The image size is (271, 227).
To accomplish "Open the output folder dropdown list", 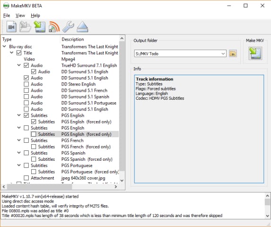I will (223, 53).
